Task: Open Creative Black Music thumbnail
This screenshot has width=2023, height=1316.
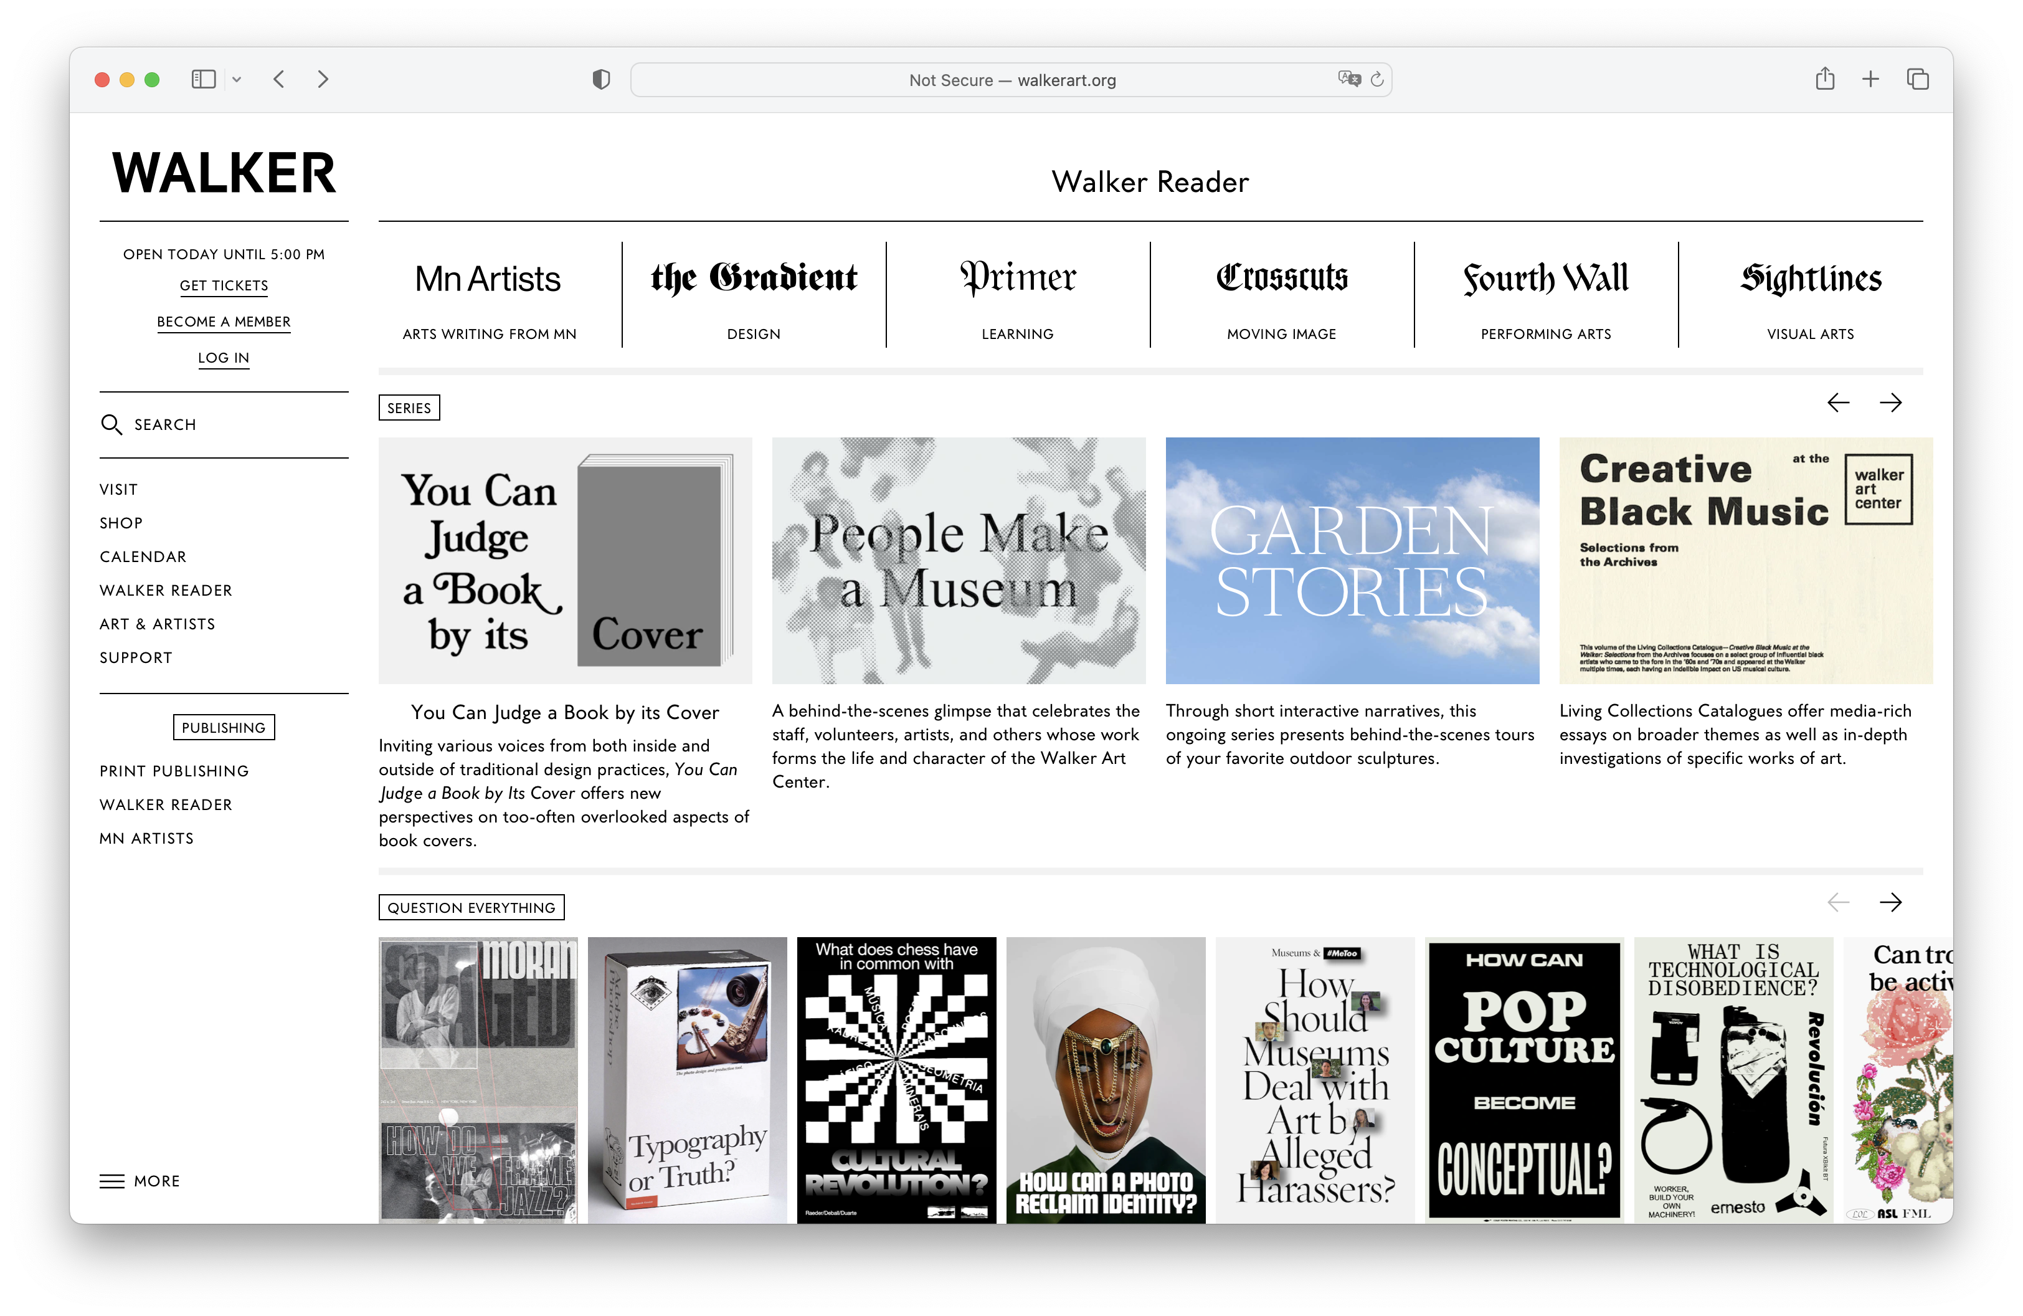Action: click(x=1746, y=561)
